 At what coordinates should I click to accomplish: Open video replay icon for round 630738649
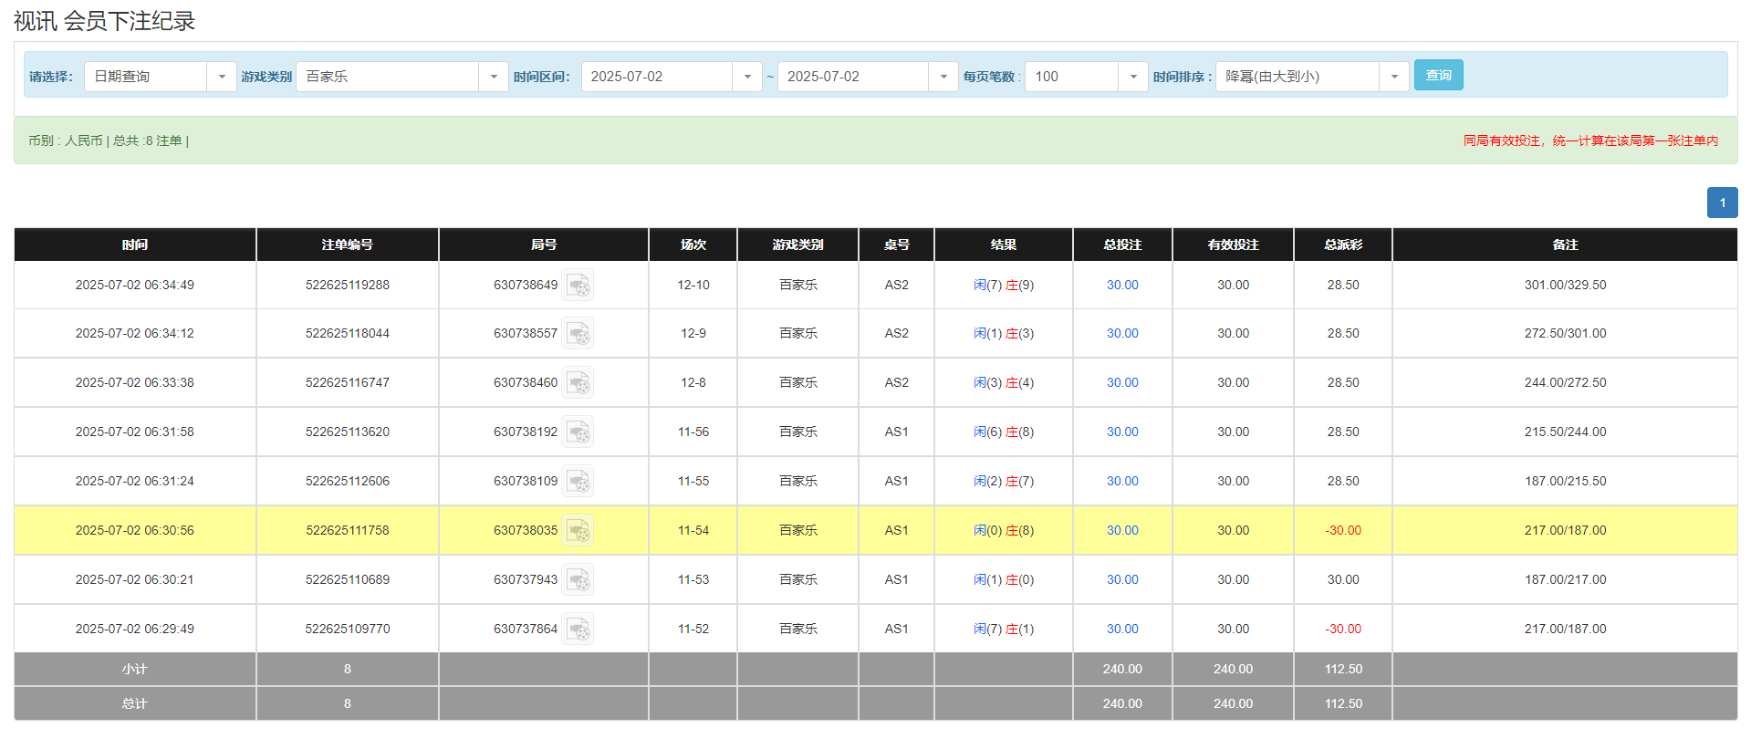(x=578, y=286)
